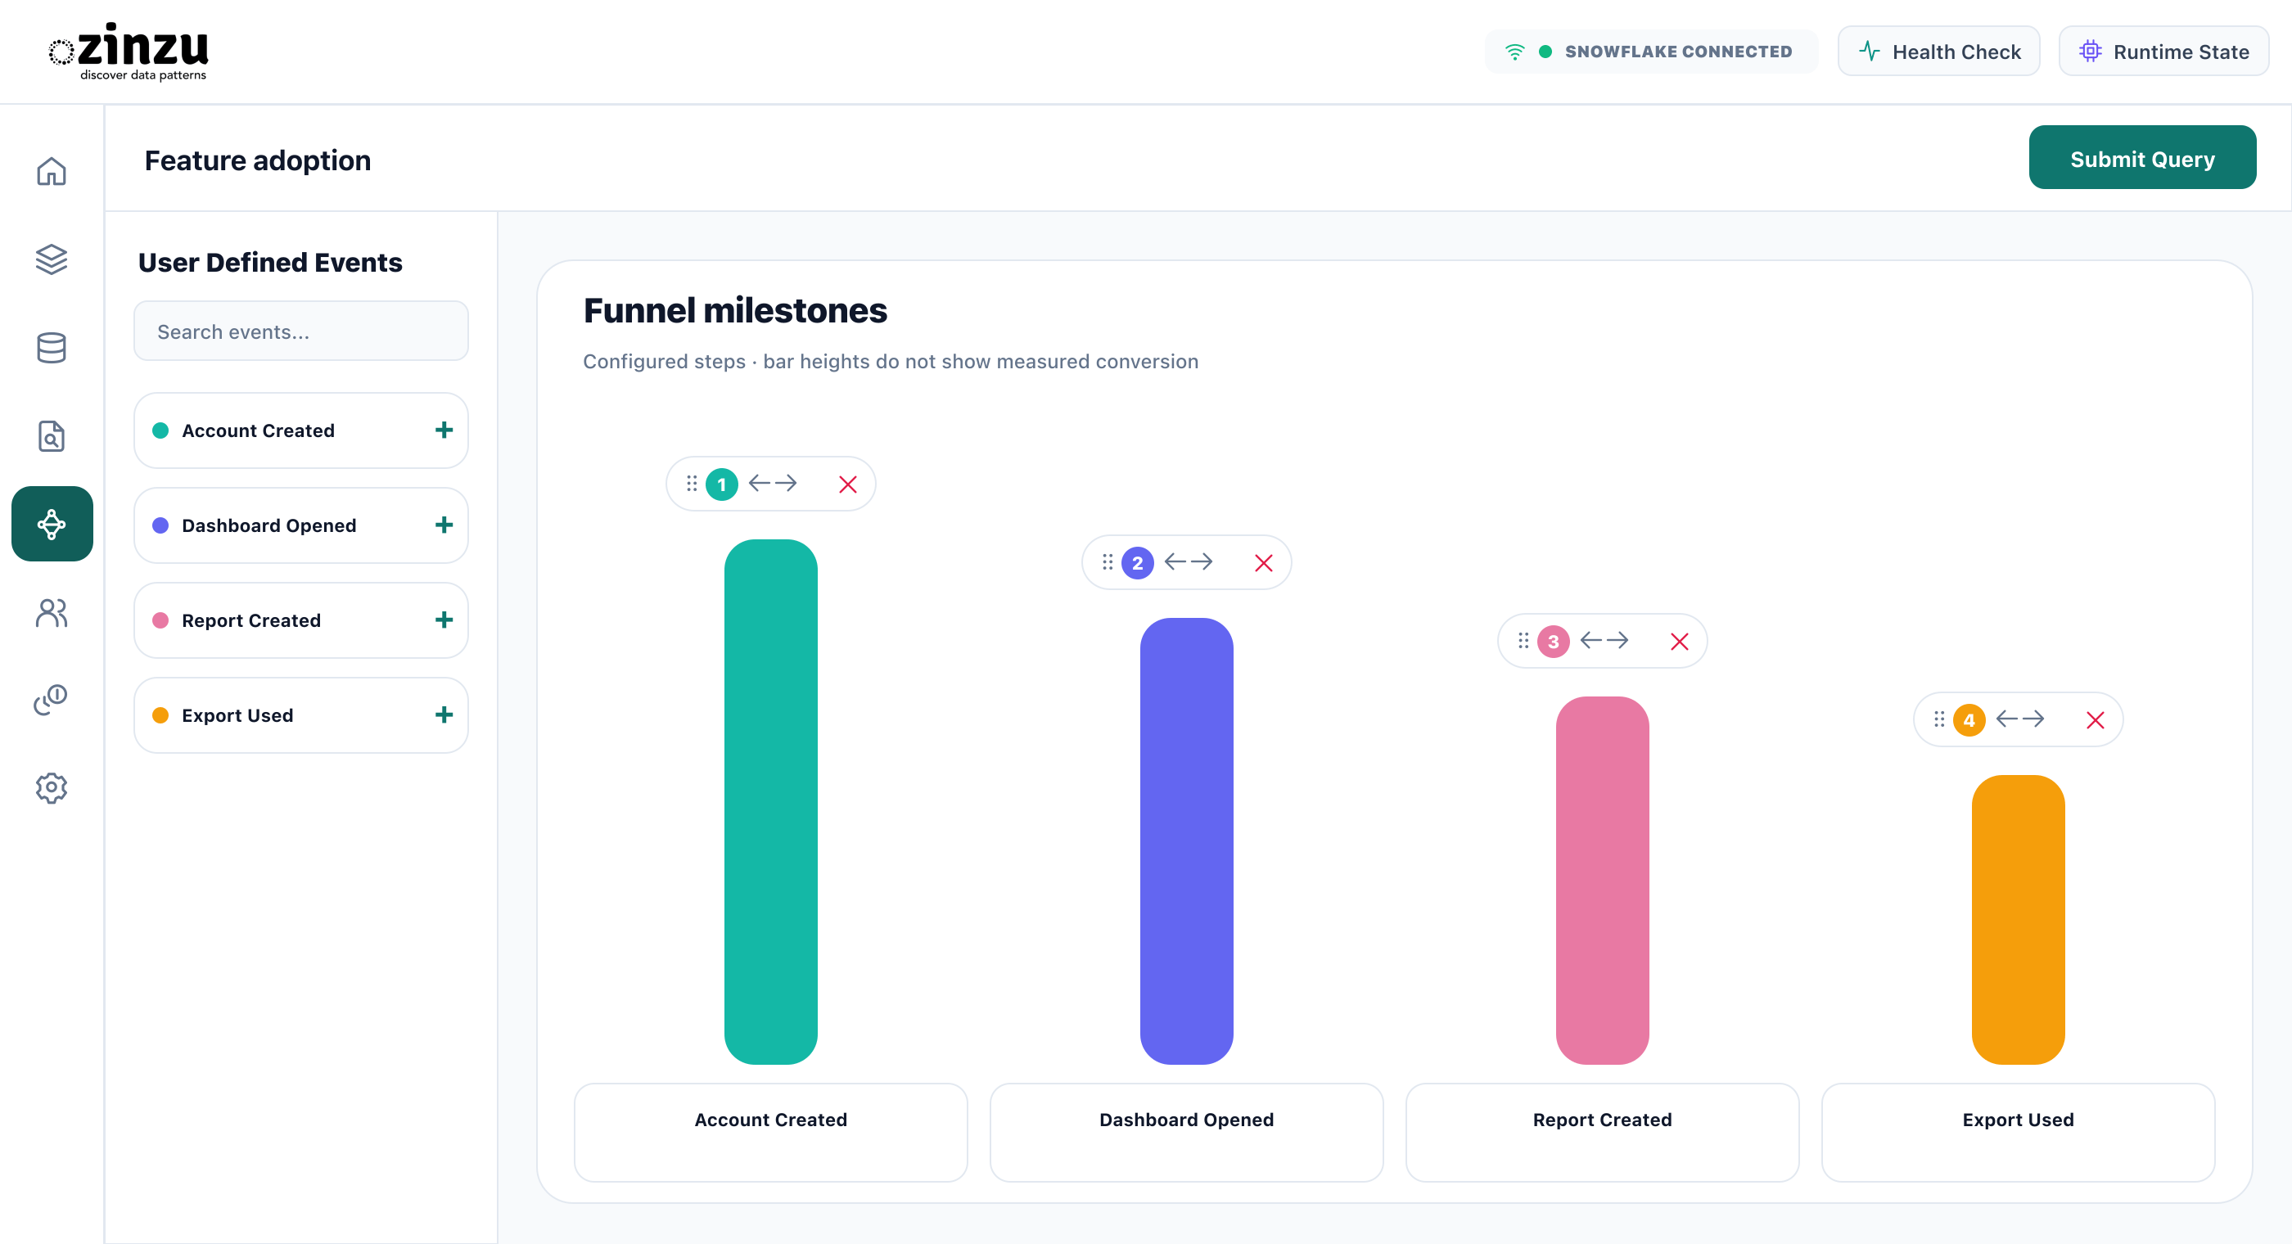Click the drag handle dots of step 3
Image resolution: width=2292 pixels, height=1244 pixels.
point(1523,641)
